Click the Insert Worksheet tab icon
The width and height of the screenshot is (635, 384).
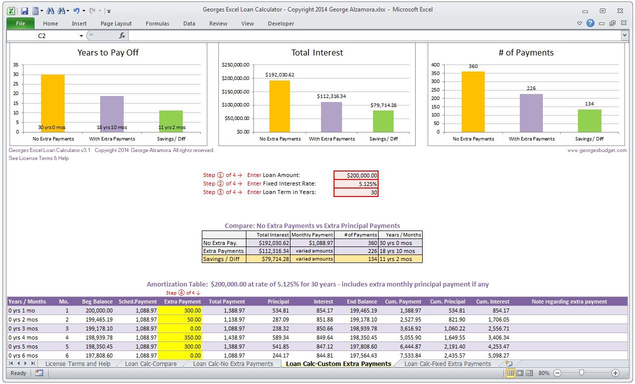509,364
